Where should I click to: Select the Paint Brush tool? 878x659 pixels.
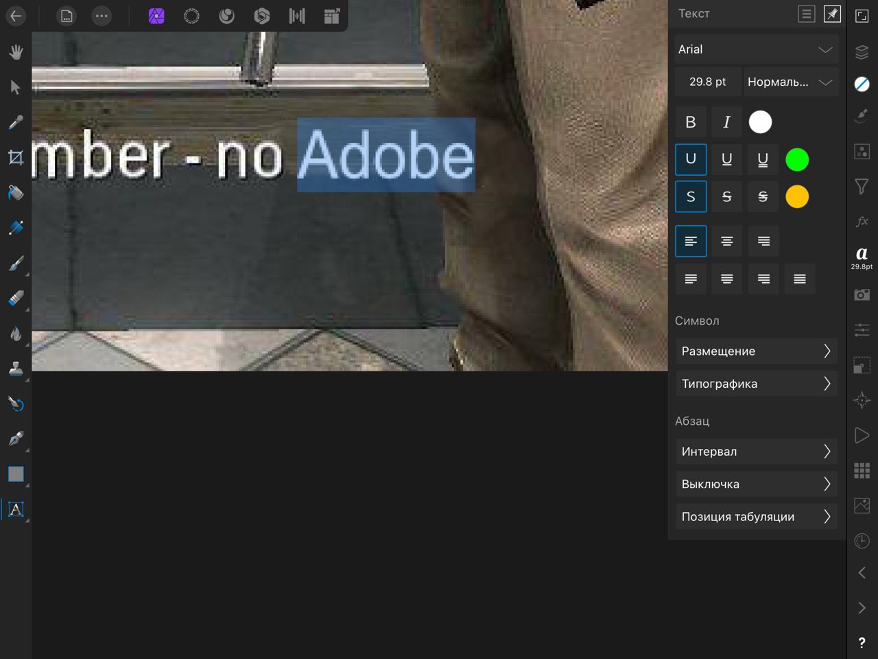(16, 263)
